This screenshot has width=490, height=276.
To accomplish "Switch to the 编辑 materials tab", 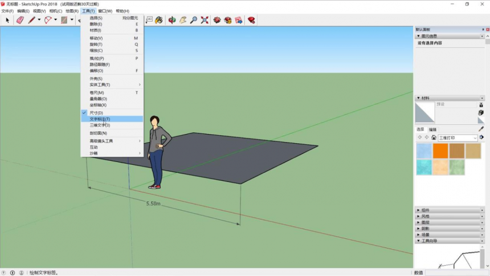I will click(x=432, y=129).
